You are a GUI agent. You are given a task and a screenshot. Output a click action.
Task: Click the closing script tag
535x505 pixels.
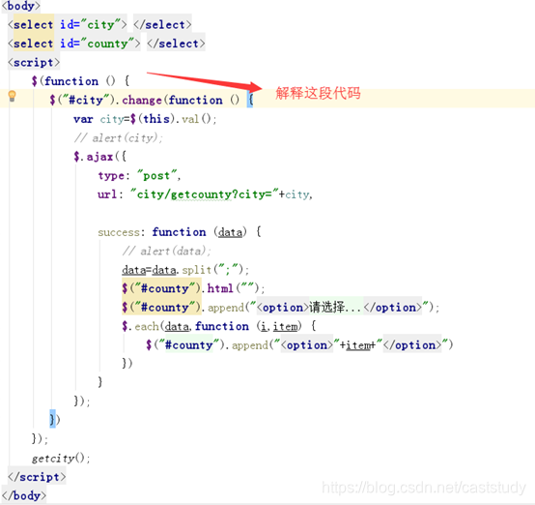coord(37,477)
